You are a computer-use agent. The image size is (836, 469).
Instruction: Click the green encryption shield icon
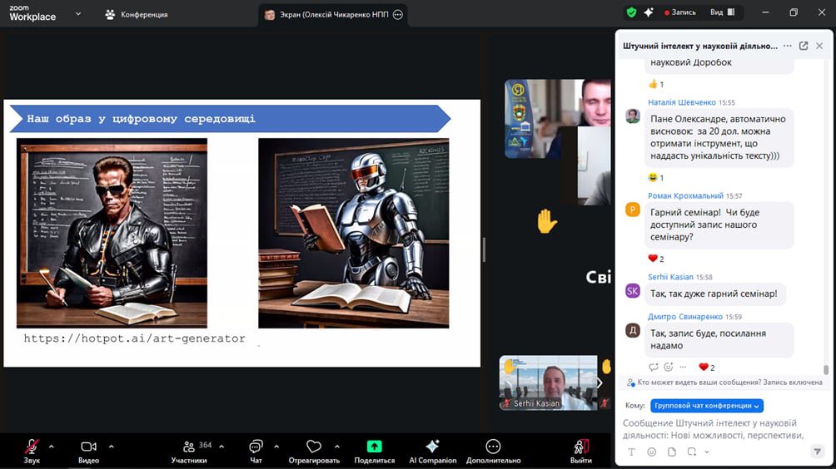tap(631, 12)
